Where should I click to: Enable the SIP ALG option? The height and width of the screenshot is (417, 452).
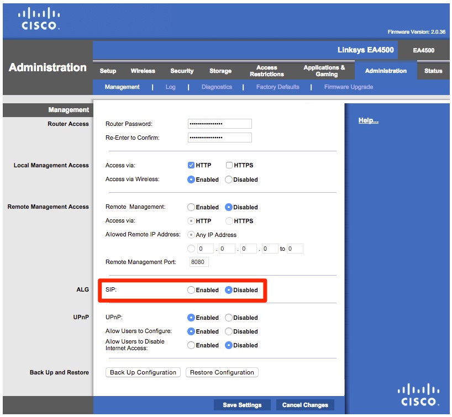pyautogui.click(x=191, y=290)
